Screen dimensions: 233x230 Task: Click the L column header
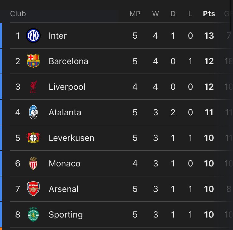[x=190, y=14]
